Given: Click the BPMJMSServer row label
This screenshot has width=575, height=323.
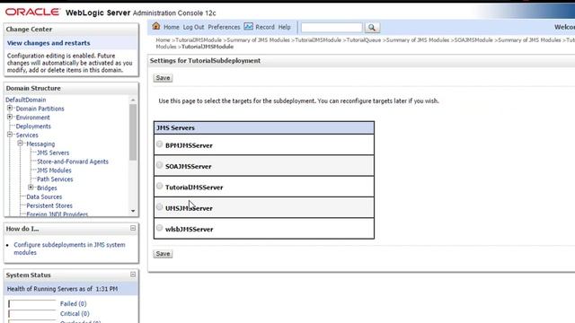Looking at the screenshot, I should (x=189, y=145).
